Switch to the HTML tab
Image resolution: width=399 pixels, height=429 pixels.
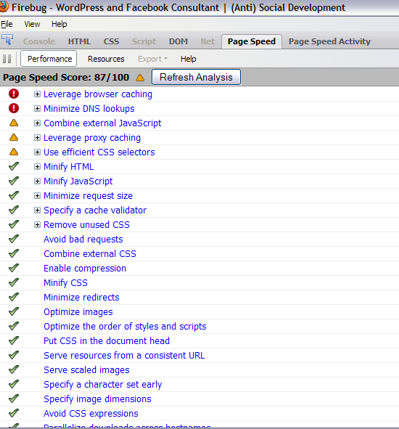(79, 41)
